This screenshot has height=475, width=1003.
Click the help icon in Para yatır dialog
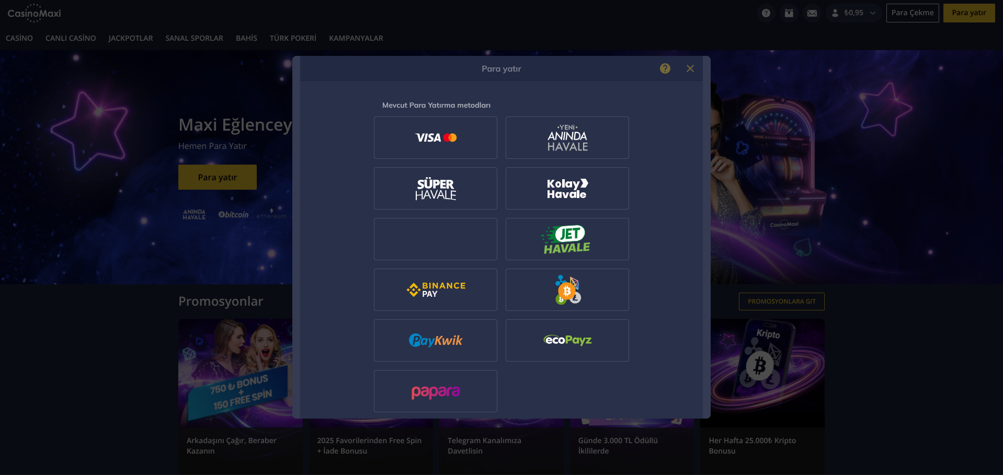[x=665, y=68]
